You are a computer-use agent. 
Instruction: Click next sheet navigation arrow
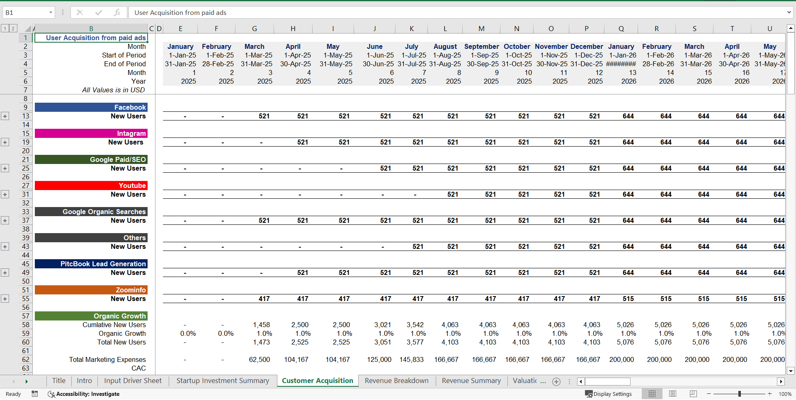click(x=27, y=381)
